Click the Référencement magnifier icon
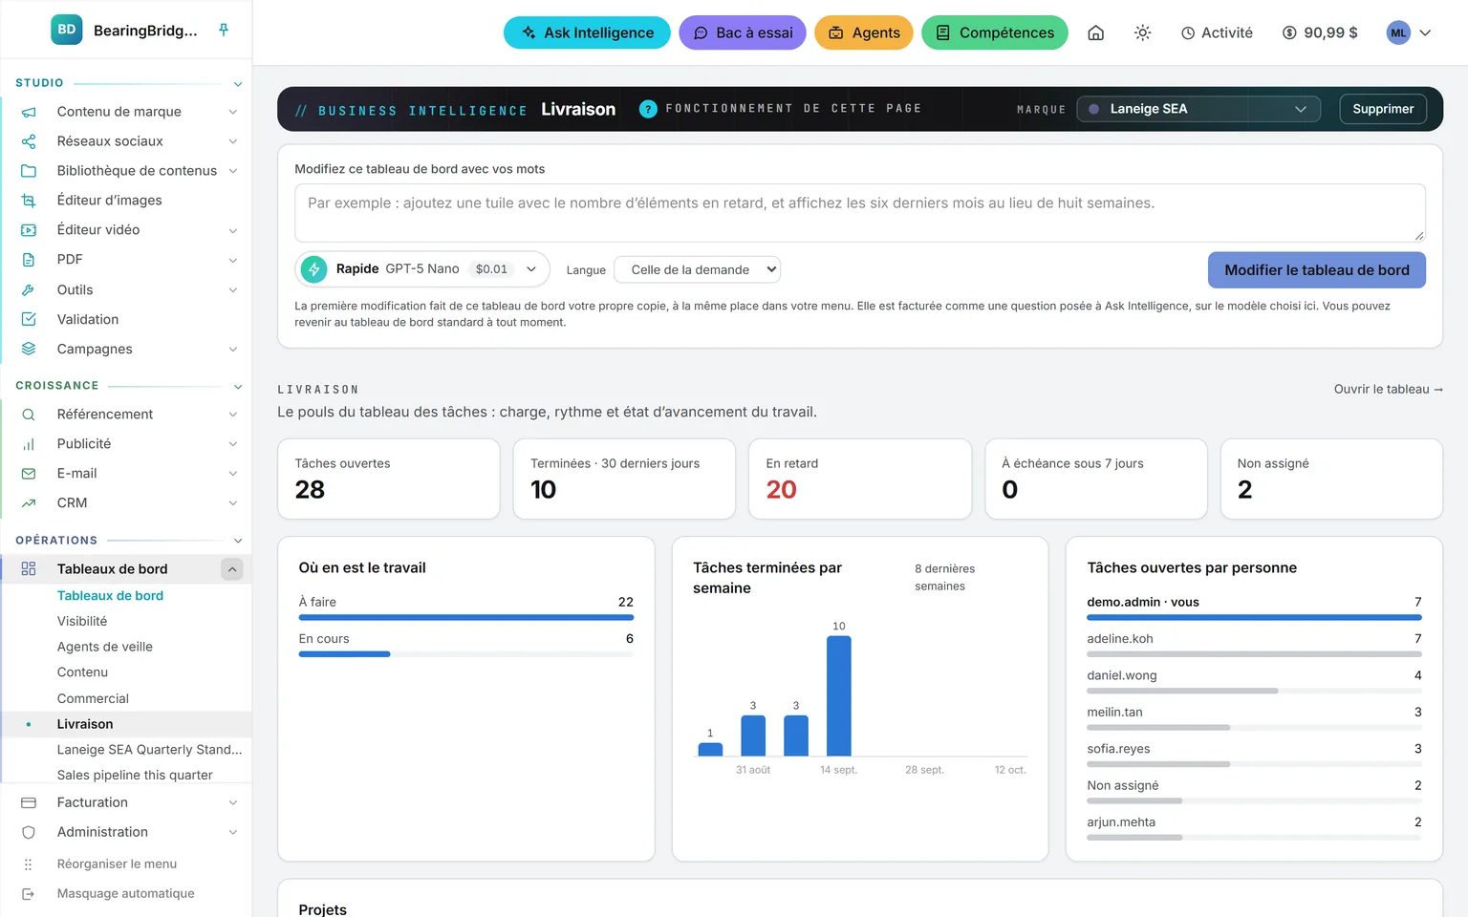The image size is (1468, 917). tap(29, 415)
